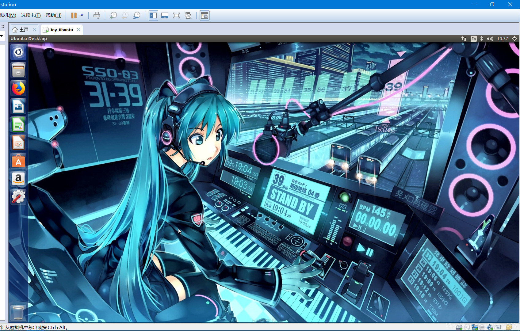The height and width of the screenshot is (331, 520).
Task: Open System Settings from the dock
Action: [x=18, y=197]
